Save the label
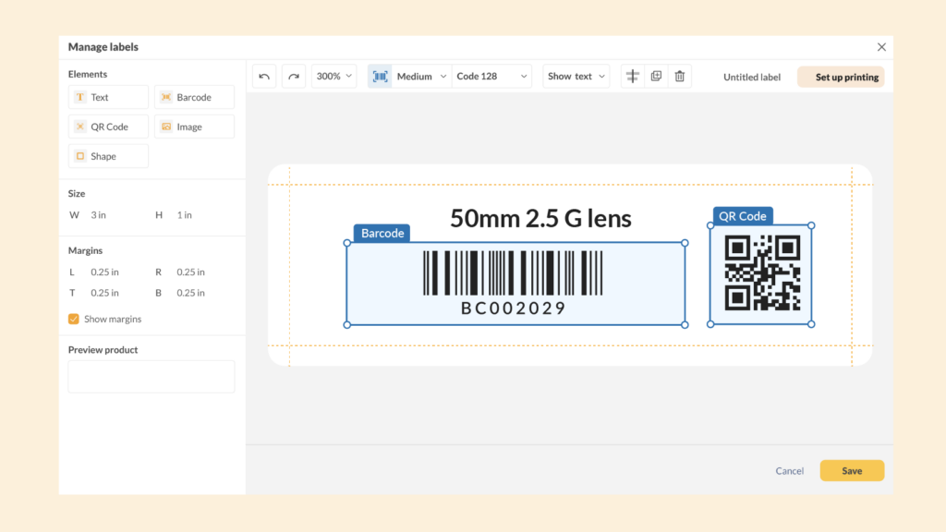This screenshot has width=946, height=532. [852, 471]
